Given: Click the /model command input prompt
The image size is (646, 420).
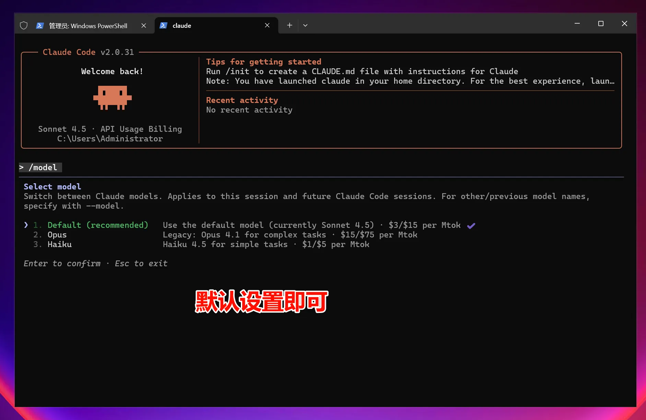Looking at the screenshot, I should click(43, 167).
